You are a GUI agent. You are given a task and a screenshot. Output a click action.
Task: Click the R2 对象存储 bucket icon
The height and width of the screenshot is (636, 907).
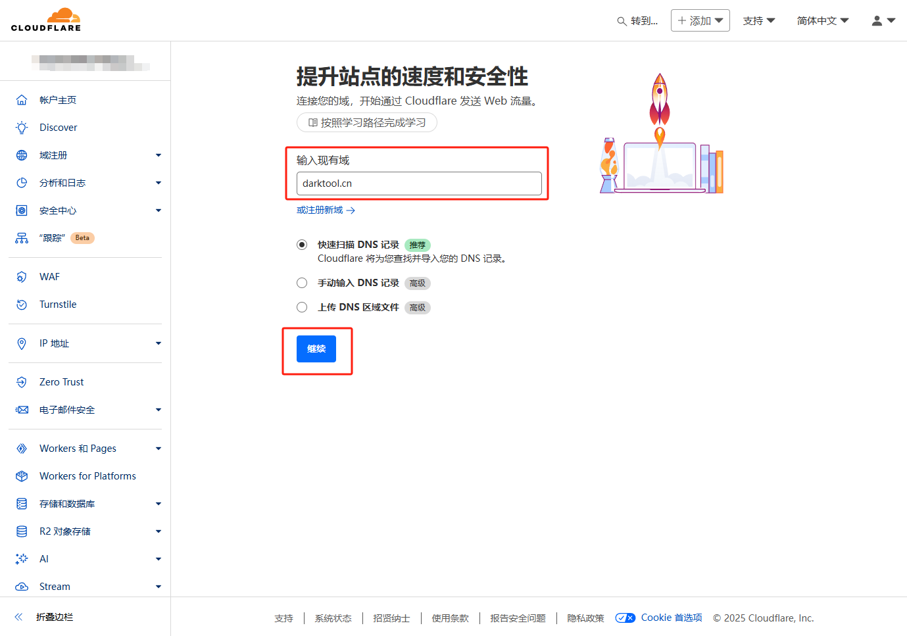(22, 531)
